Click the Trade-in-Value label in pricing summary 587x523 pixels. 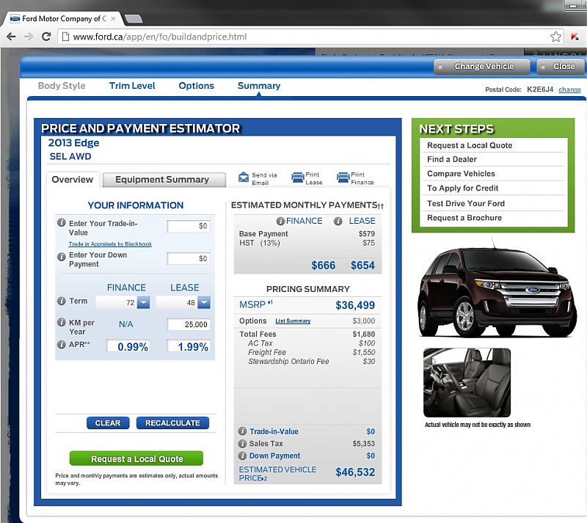click(x=274, y=431)
